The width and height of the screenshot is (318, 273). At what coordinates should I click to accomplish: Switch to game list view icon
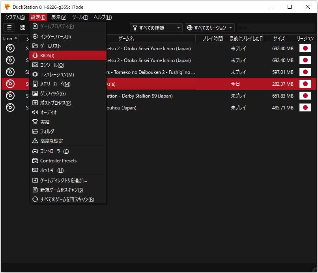point(9,27)
